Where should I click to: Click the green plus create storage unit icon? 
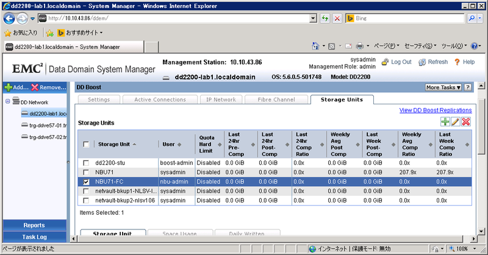pyautogui.click(x=445, y=122)
